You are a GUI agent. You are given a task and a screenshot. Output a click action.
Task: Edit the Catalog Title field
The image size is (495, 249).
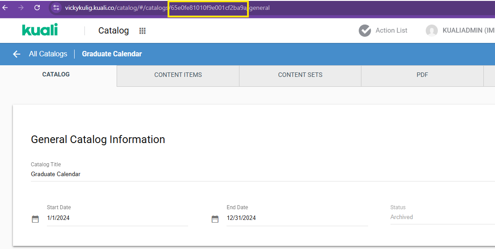[263, 174]
